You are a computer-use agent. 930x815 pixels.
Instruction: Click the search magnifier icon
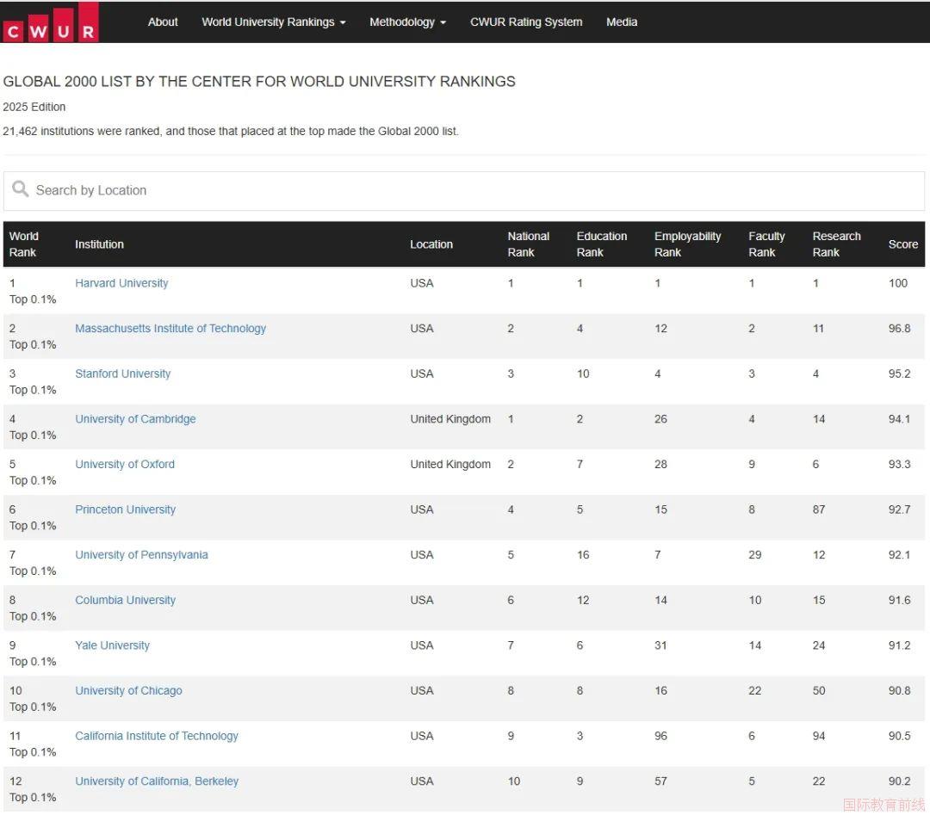[x=20, y=189]
